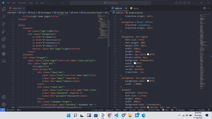
Task: Click the border #fff color swatch on line 71
Action: (x=148, y=54)
